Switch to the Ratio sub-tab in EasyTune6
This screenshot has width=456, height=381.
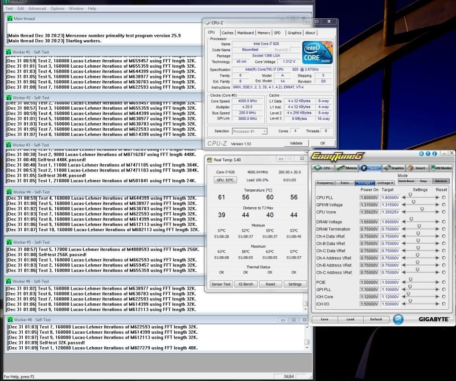[345, 183]
